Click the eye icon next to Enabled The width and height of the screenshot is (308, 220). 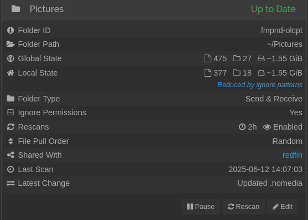click(267, 127)
